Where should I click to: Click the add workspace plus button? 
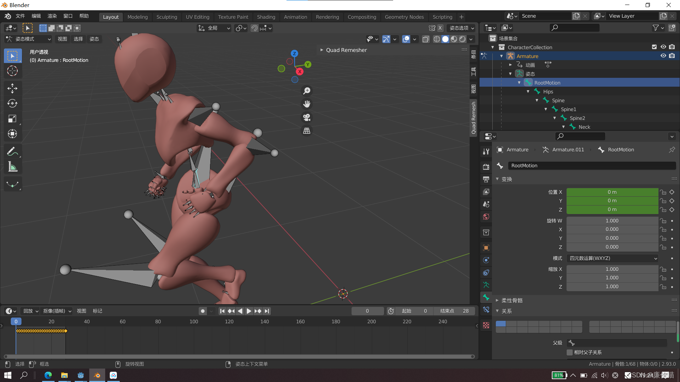[461, 17]
